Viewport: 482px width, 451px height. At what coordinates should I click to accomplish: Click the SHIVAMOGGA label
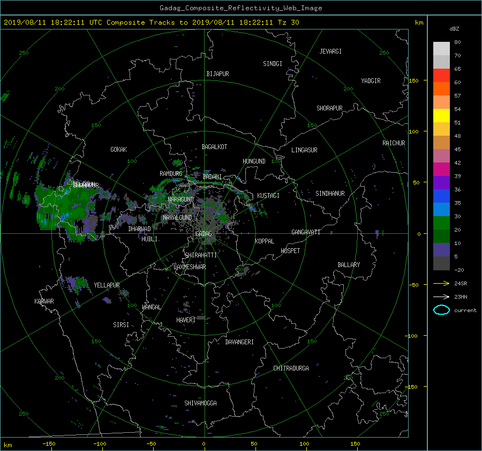[x=200, y=403]
